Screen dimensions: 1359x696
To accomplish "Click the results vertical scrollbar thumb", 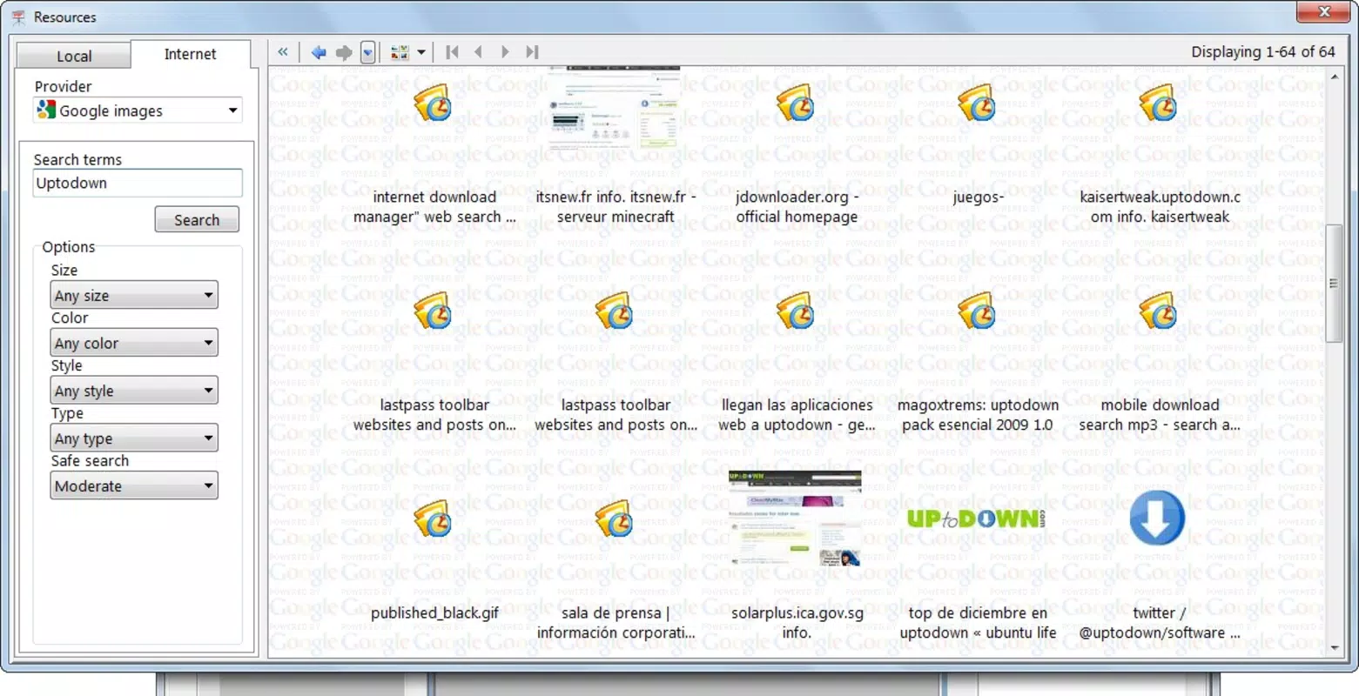I will pos(1334,284).
